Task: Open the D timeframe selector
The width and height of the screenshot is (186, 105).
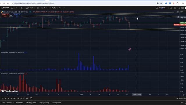Action: coord(17,8)
